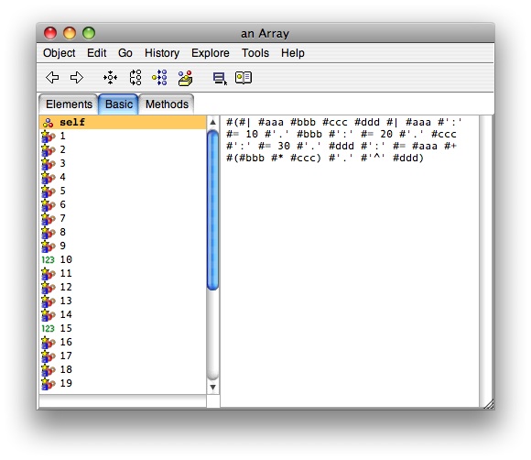Click the yellow box with colored balls icon
Viewport: 531px width, 460px height.
point(185,78)
